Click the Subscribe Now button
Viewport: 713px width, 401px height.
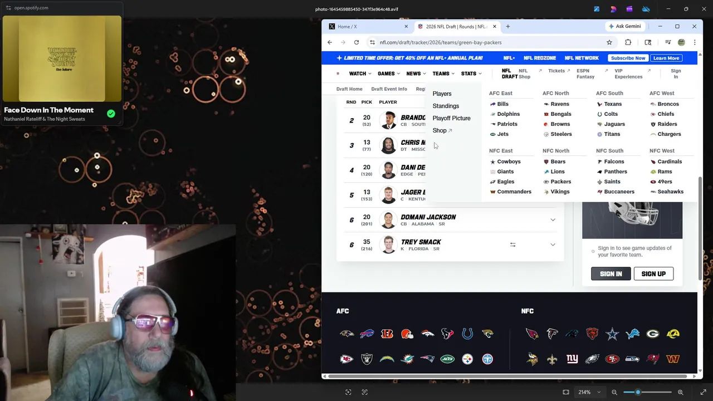pos(628,58)
